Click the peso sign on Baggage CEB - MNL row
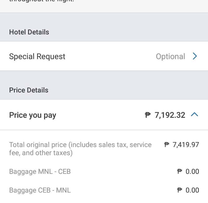208x203 pixels. (x=179, y=190)
